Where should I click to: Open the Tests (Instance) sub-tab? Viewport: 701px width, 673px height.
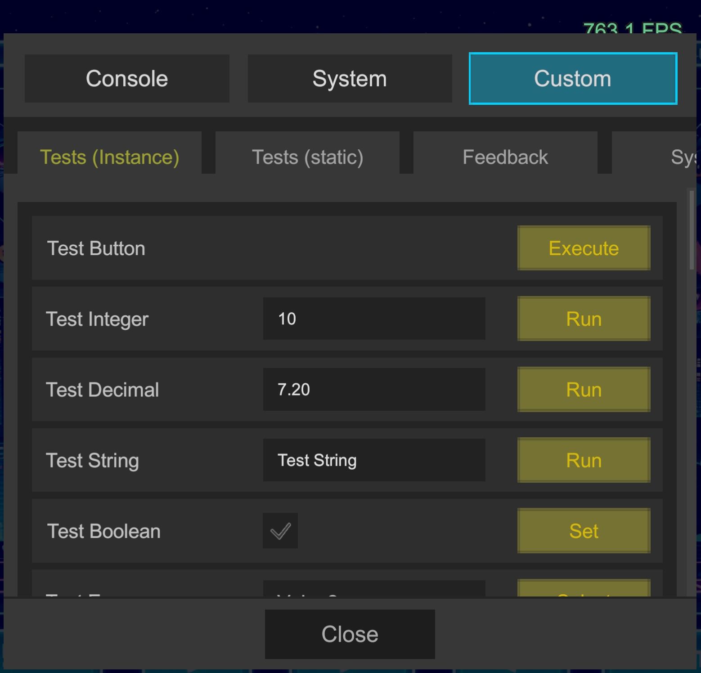tap(109, 157)
